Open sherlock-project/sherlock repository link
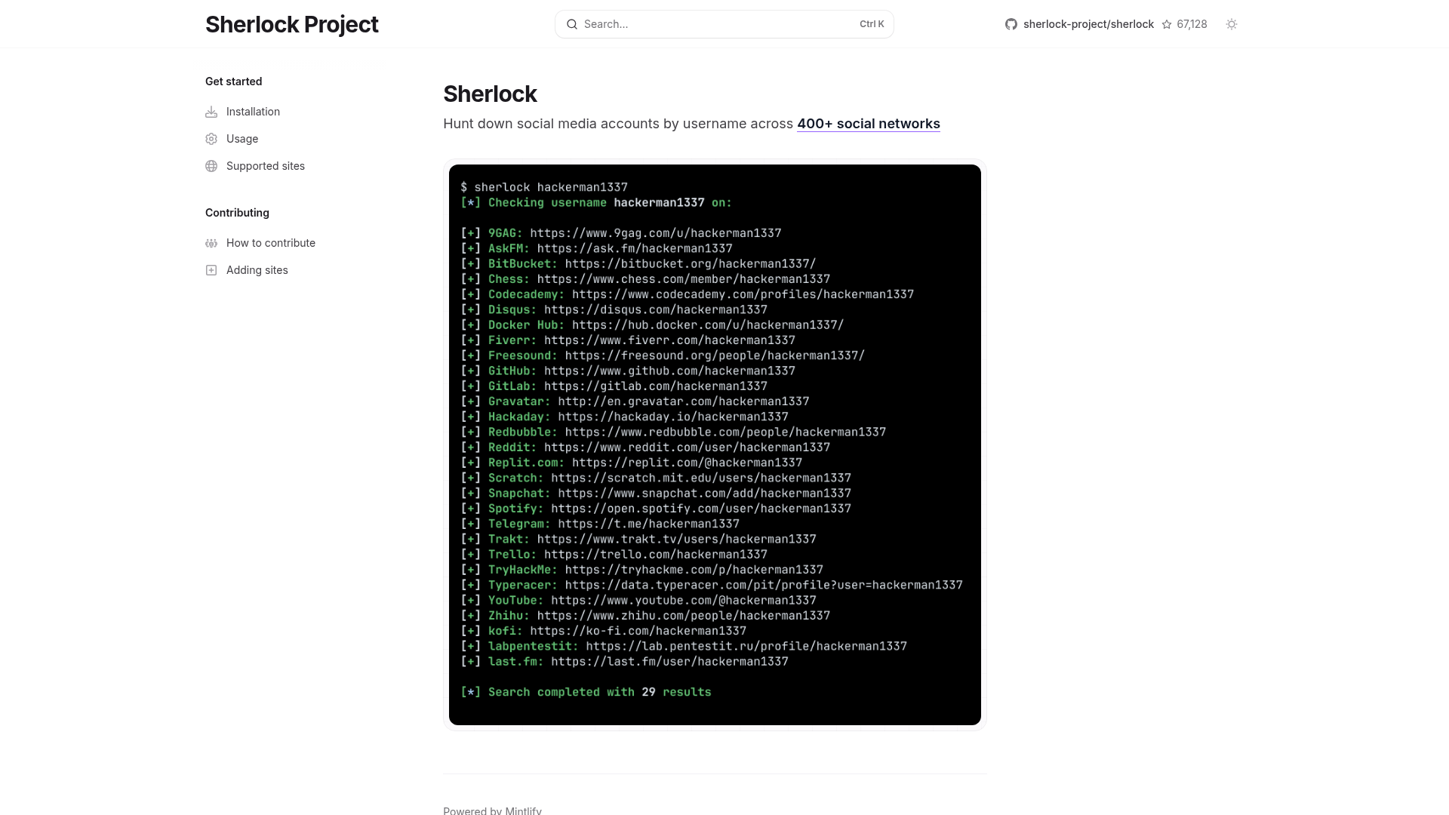The height and width of the screenshot is (815, 1449). (x=1088, y=24)
